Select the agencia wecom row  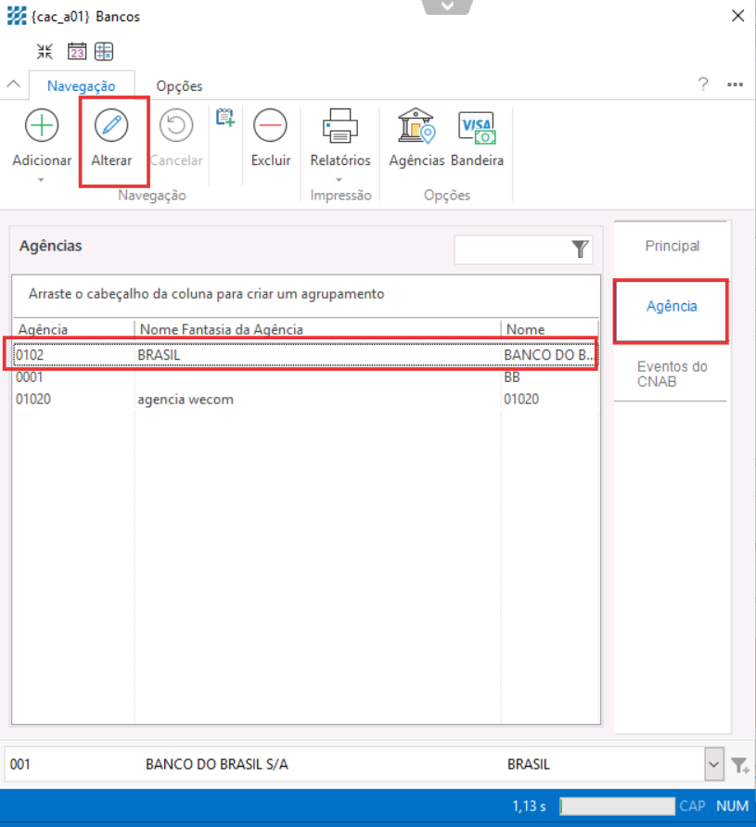305,400
